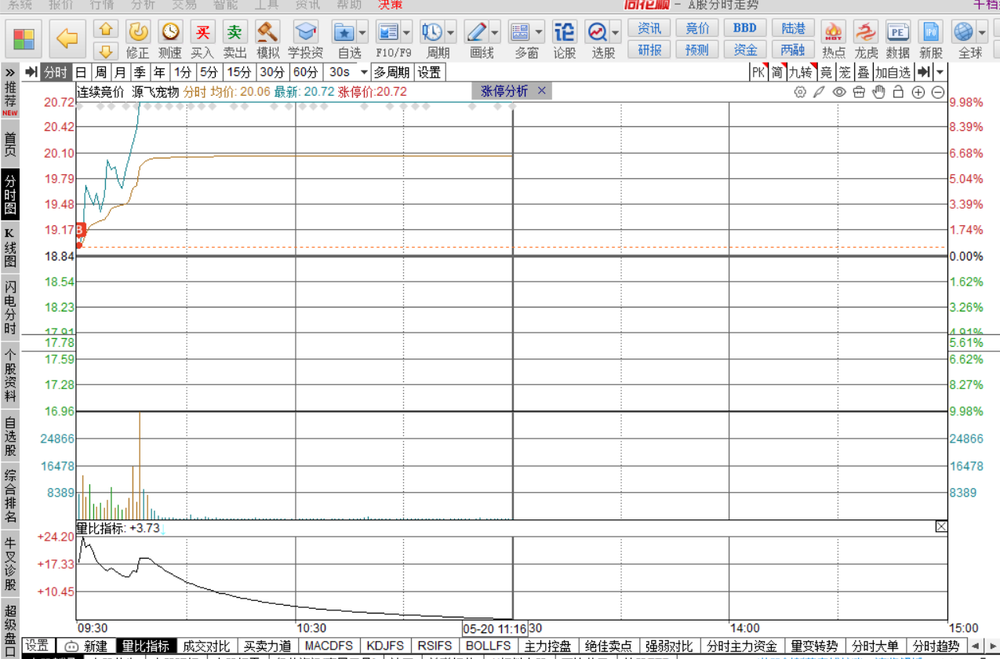Expand the 周期 period dropdown arrow
Viewport: 1000px width, 659px height.
(x=451, y=33)
